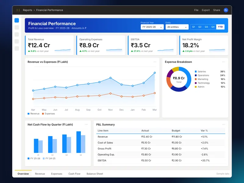Select the active blue sidebar icon
This screenshot has height=183, width=244.
17,20
